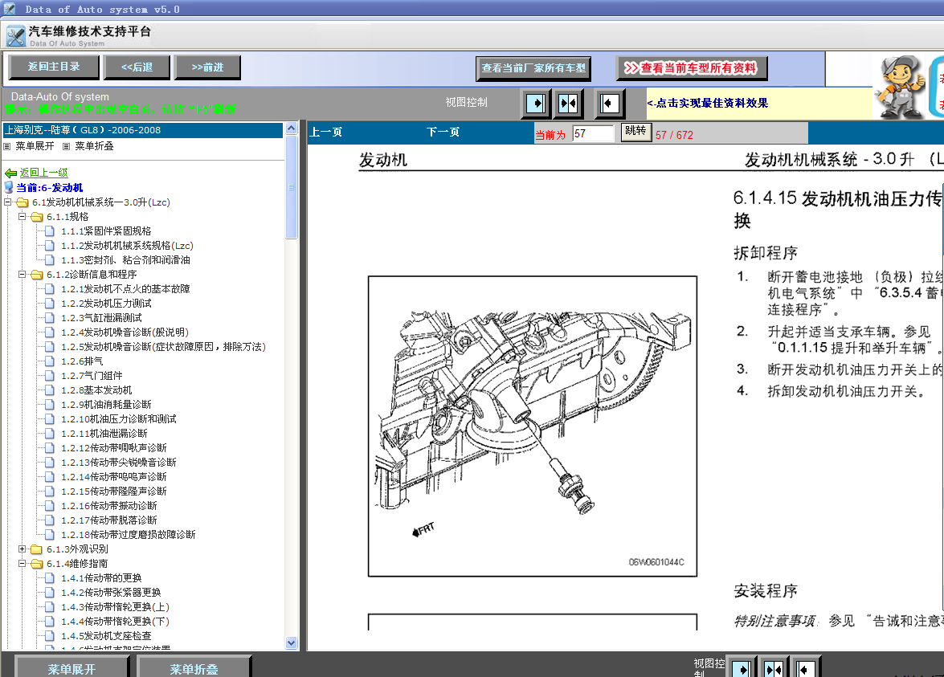Expand the 6.1.3外观识别 node
Screen dimensions: 944x677
22,549
